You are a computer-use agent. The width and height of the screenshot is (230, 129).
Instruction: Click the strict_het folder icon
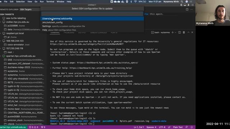(x=5, y=105)
